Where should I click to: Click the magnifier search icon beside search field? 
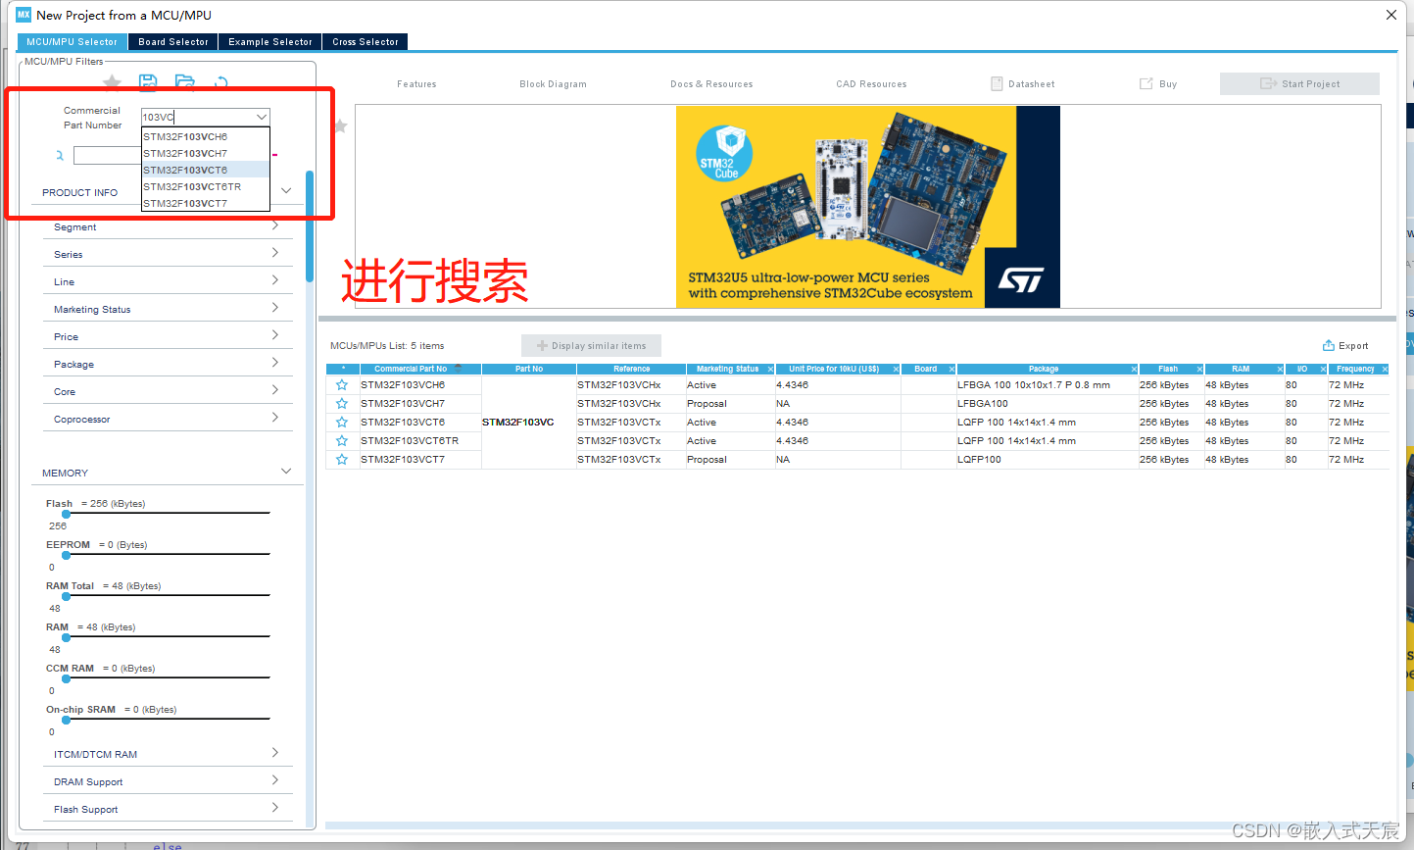(60, 155)
